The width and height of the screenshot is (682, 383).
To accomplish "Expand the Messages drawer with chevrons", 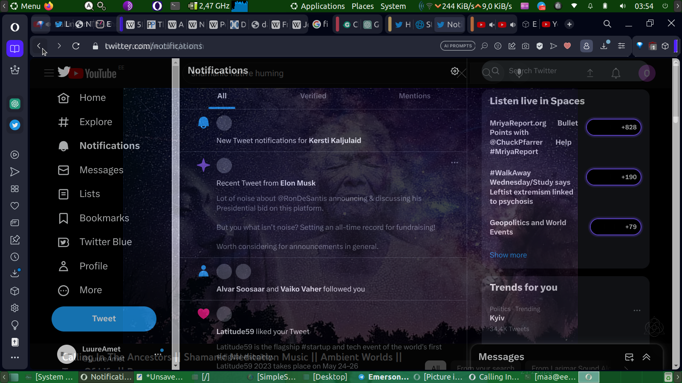I will coord(646,357).
